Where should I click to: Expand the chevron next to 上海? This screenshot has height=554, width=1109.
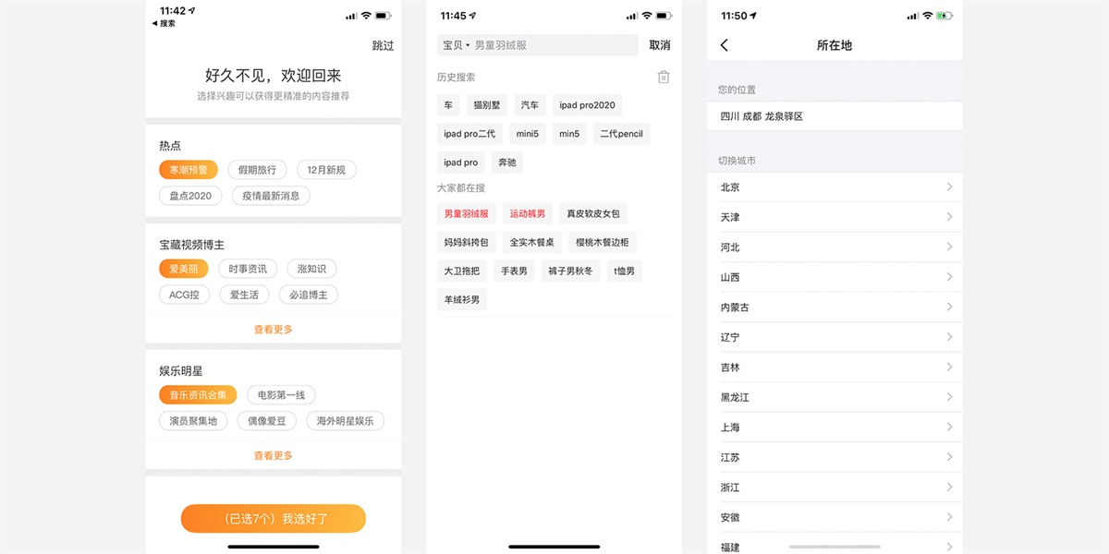click(x=951, y=427)
